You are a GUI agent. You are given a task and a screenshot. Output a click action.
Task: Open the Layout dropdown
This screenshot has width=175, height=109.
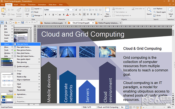tap(36, 9)
